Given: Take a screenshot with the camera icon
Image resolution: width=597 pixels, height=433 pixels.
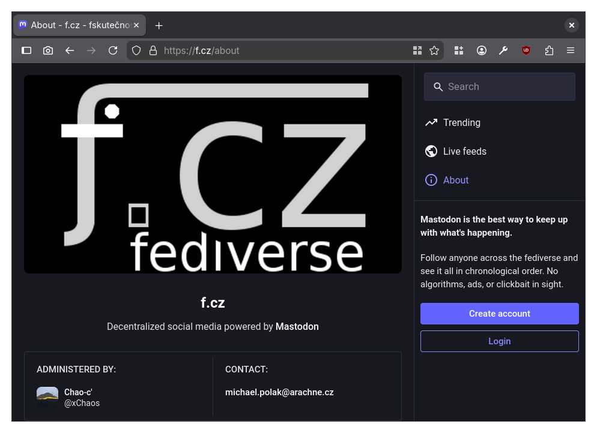Looking at the screenshot, I should pyautogui.click(x=48, y=50).
